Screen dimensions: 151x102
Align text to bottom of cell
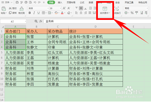pyautogui.click(x=85, y=8)
